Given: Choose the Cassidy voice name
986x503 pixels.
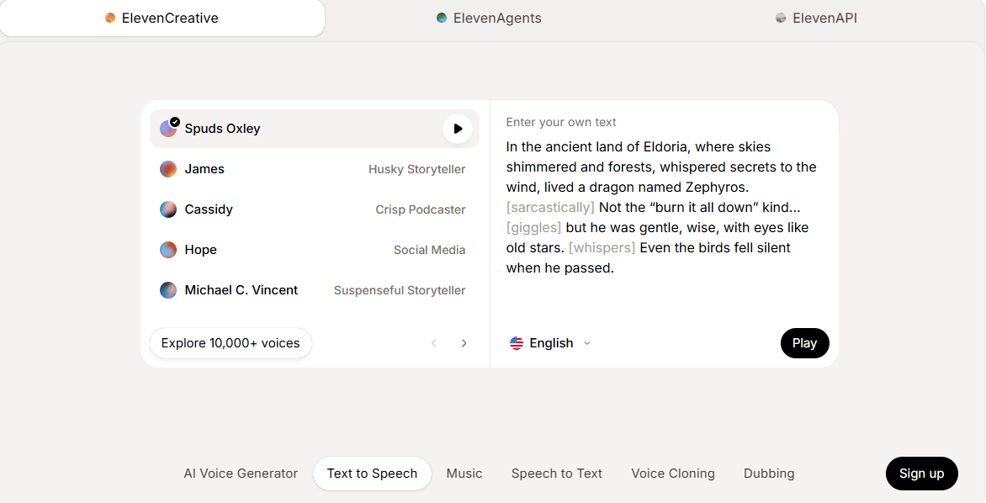Looking at the screenshot, I should pyautogui.click(x=209, y=209).
